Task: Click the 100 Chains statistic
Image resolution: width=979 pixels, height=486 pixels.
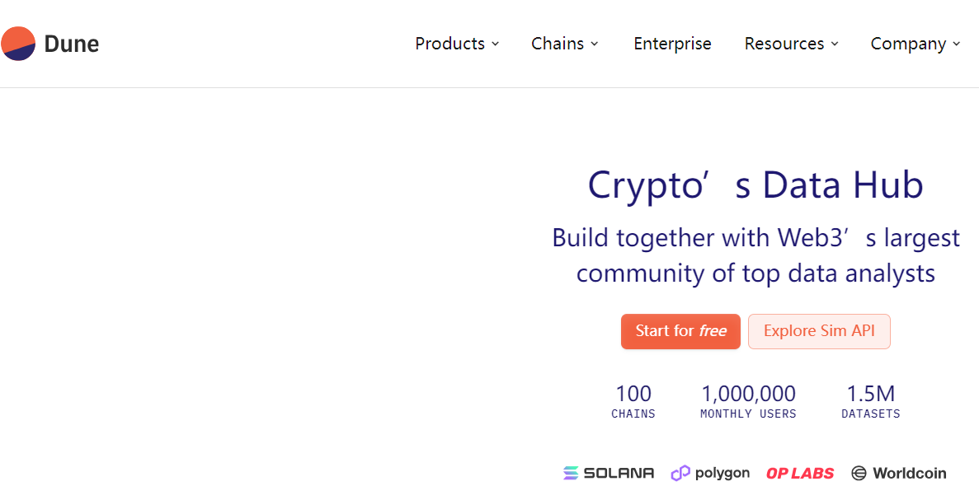Action: pos(633,401)
